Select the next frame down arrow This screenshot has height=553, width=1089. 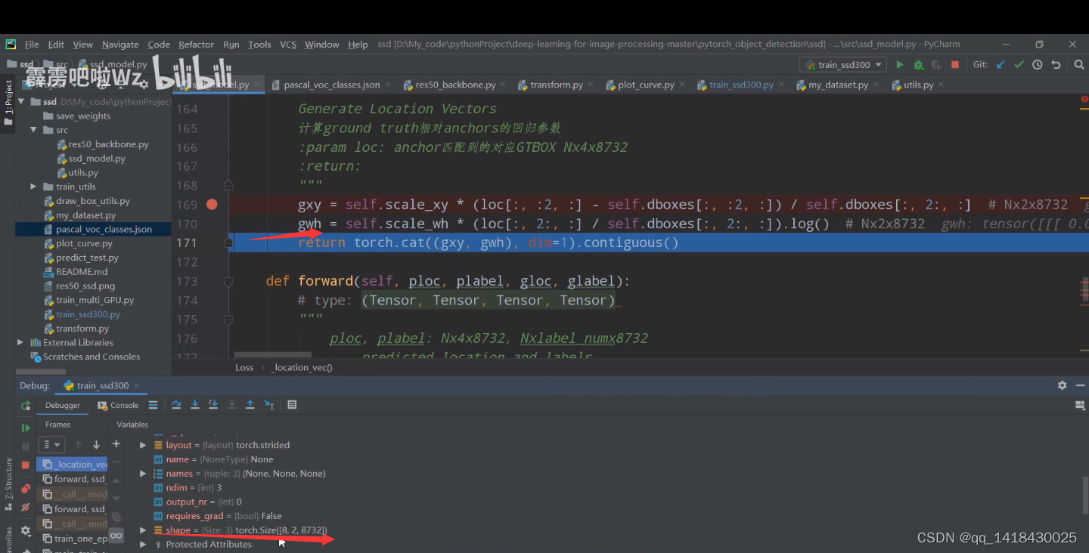(x=96, y=445)
